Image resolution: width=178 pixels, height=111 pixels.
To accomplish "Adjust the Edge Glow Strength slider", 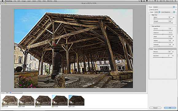I will (163, 23).
